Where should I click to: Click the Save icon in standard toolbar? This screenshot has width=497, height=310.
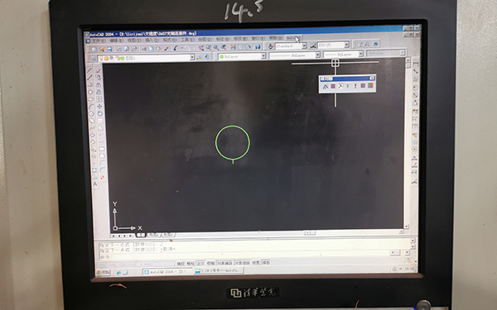tap(109, 49)
